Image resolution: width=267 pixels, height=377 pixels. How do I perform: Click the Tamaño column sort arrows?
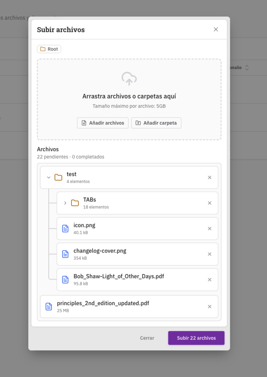tap(247, 68)
